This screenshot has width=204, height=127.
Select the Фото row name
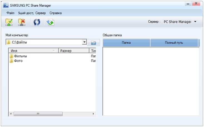point(18,61)
